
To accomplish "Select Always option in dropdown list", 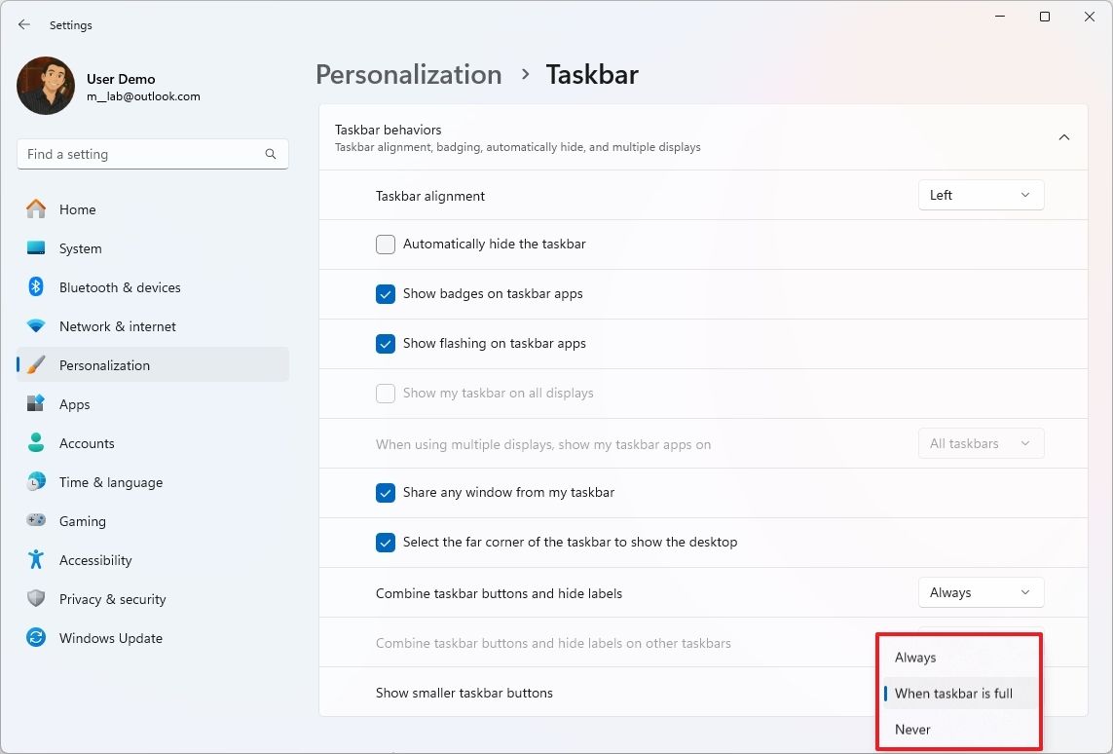I will point(915,658).
